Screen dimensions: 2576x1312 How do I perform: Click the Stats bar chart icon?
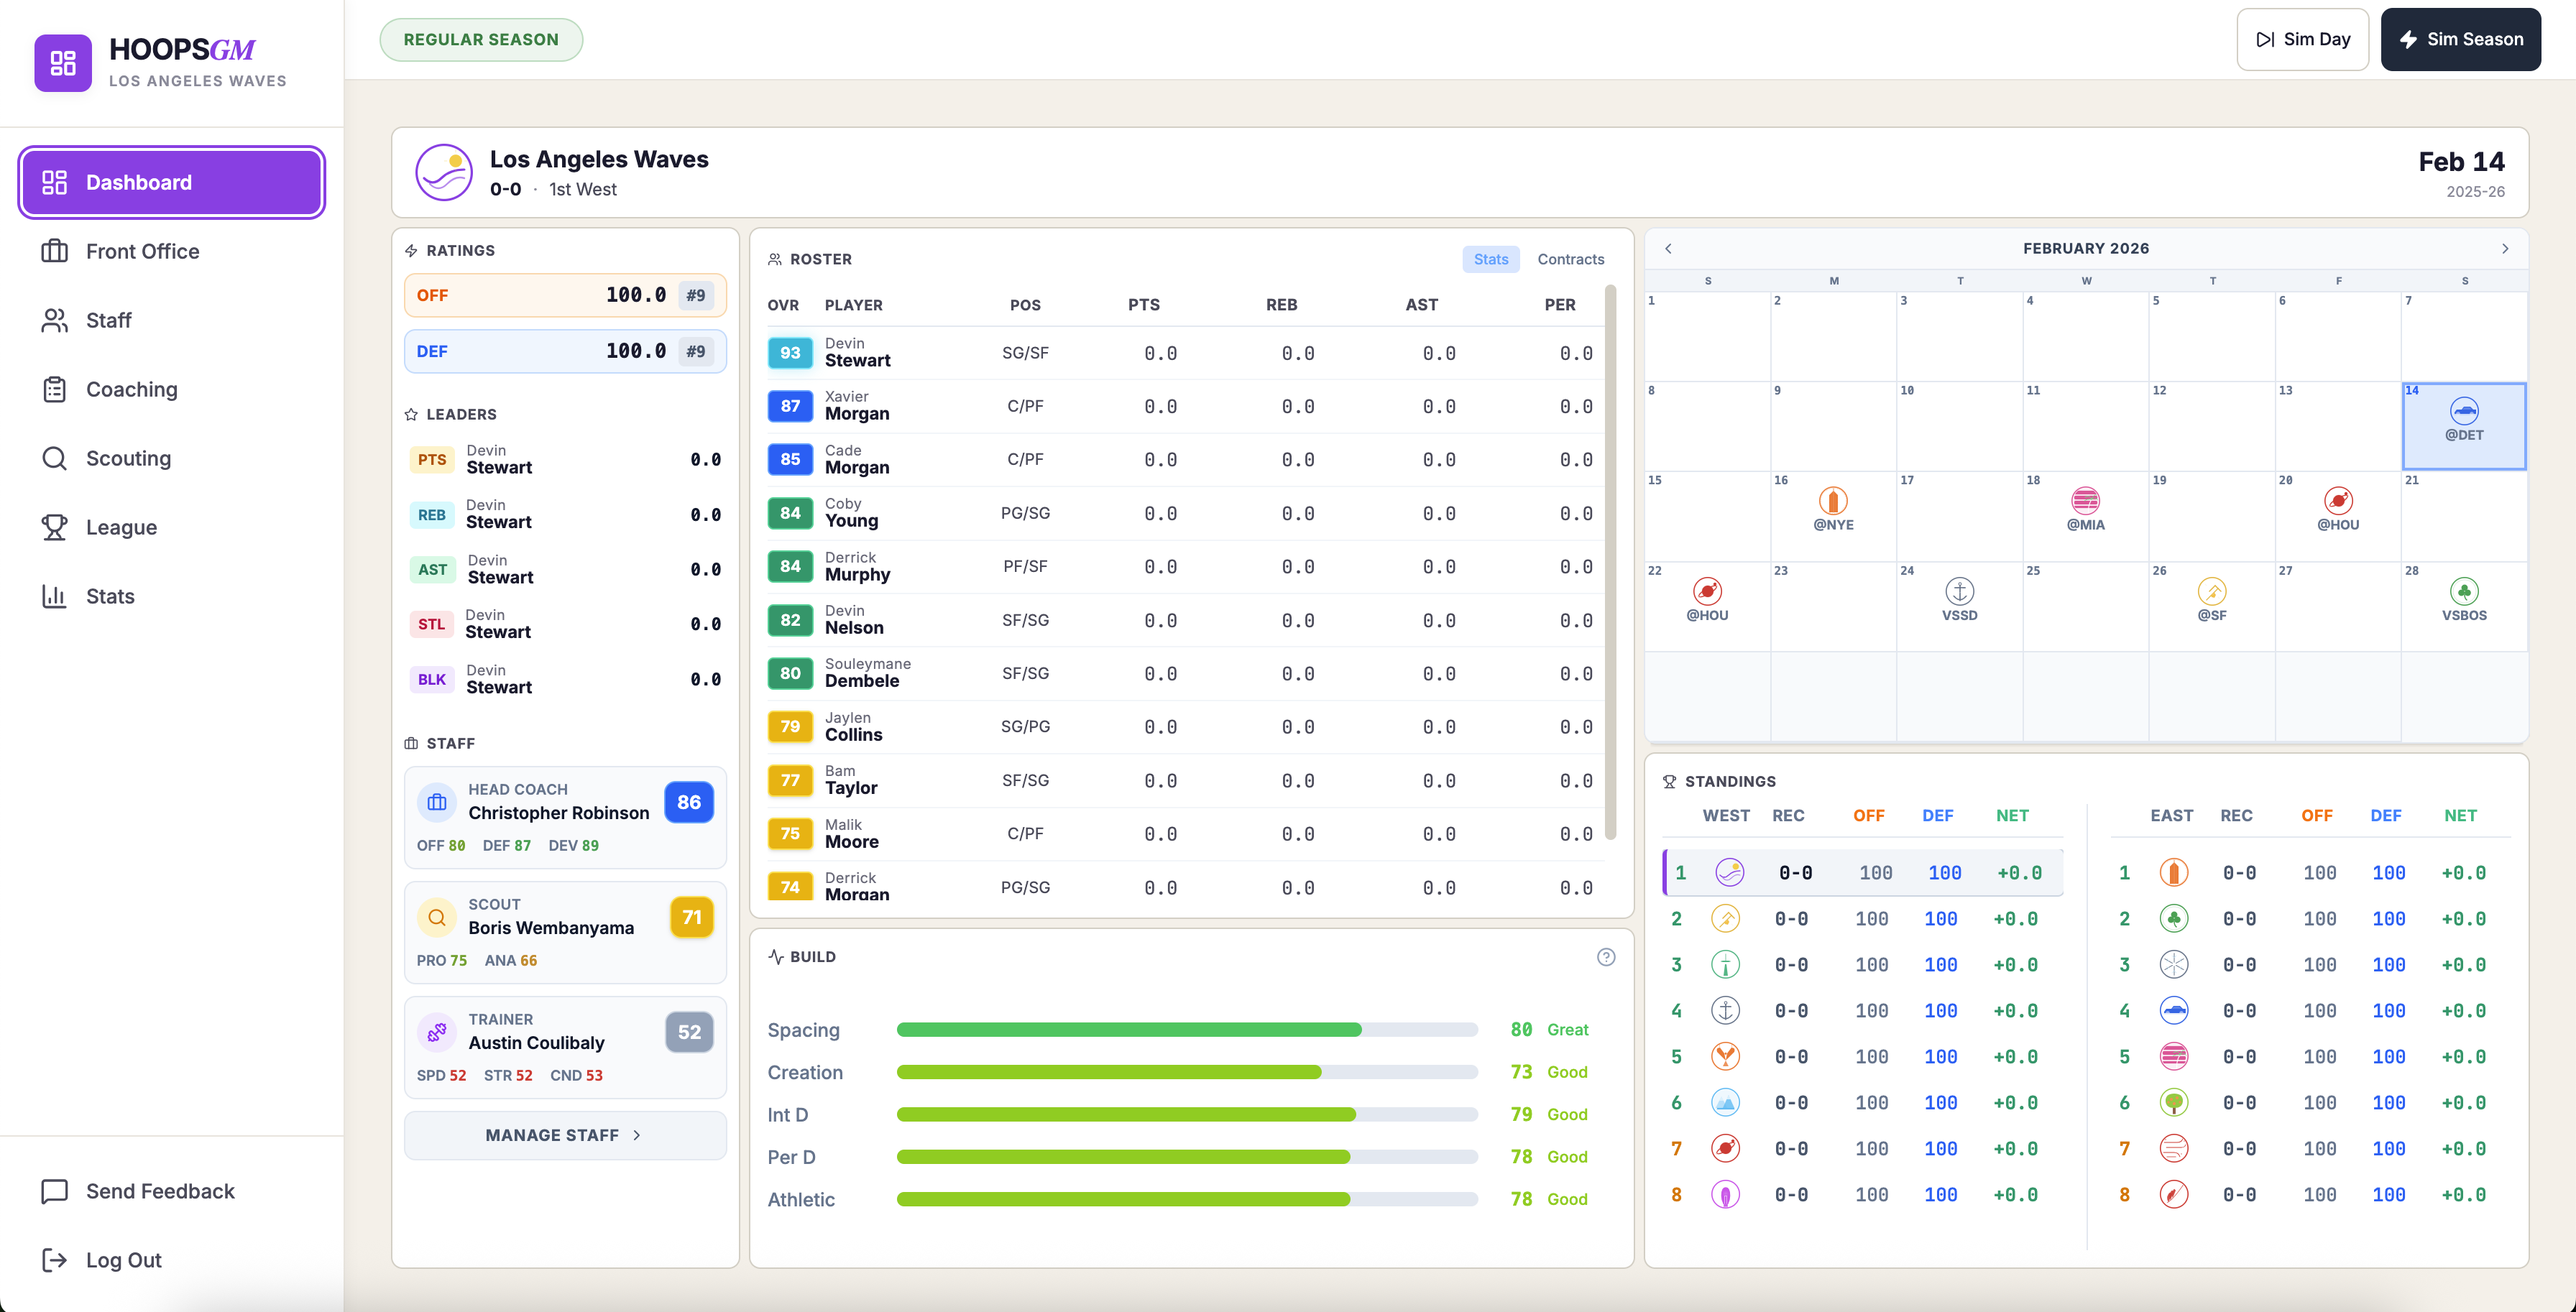pyautogui.click(x=56, y=596)
